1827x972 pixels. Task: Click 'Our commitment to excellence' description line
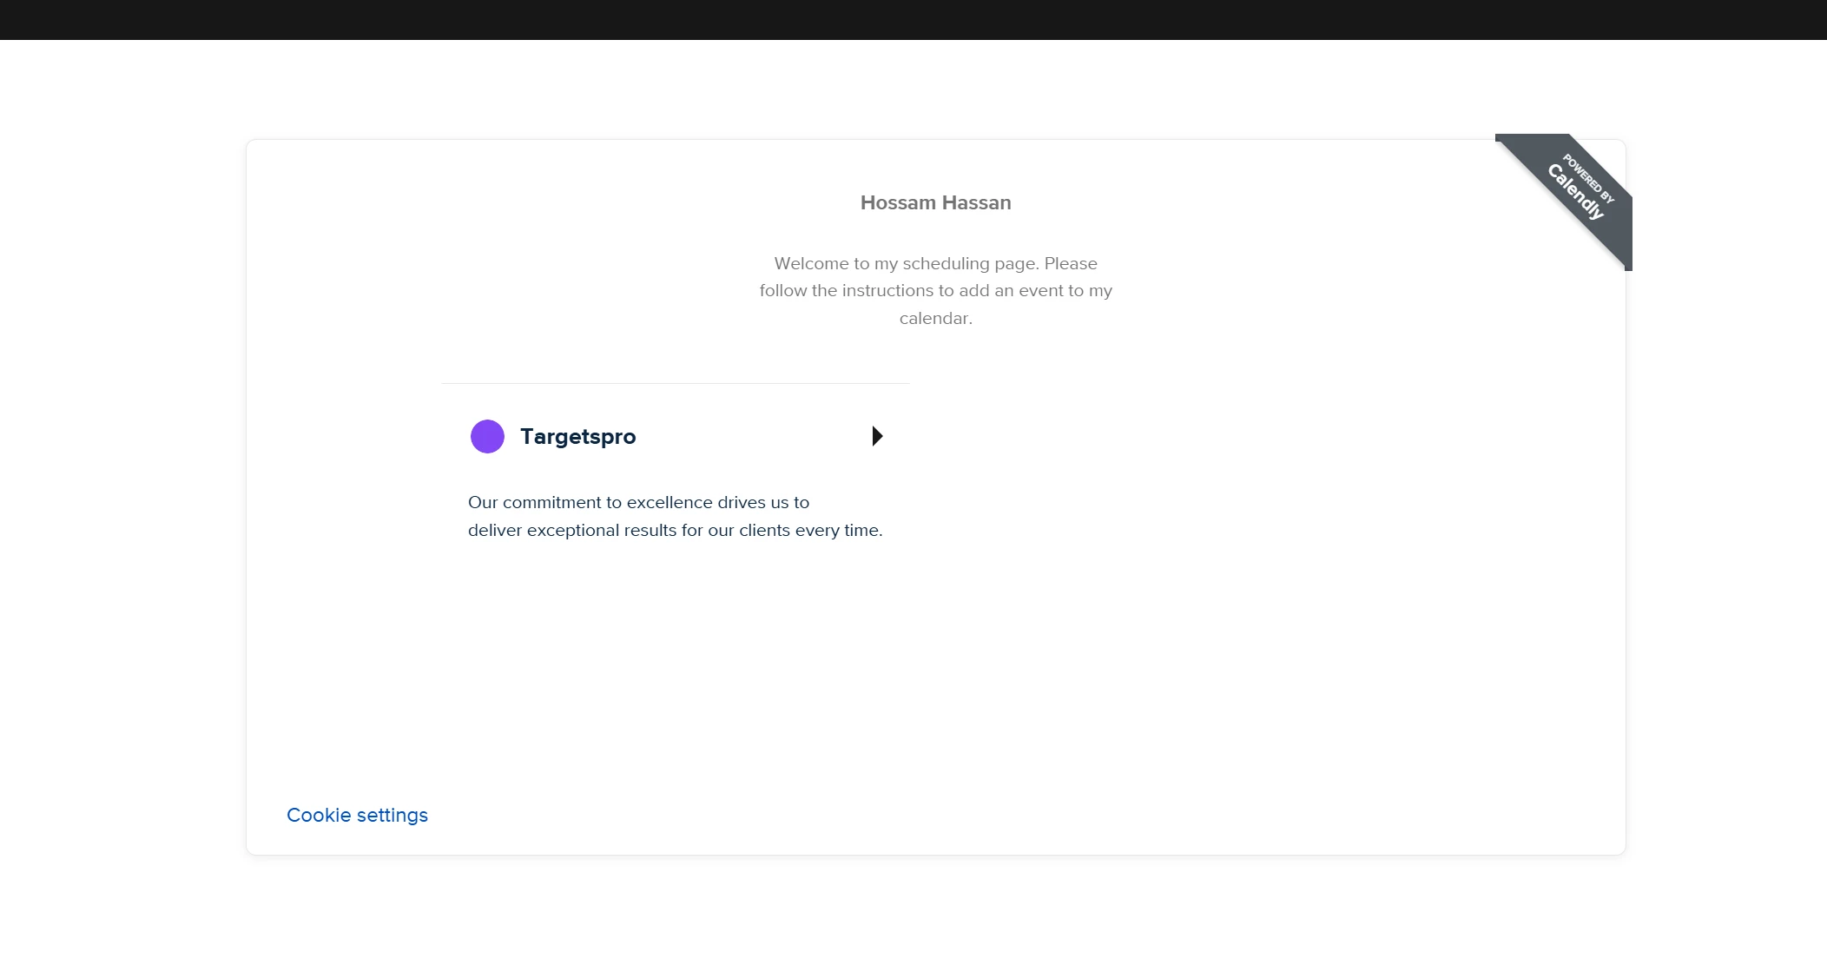pyautogui.click(x=638, y=502)
